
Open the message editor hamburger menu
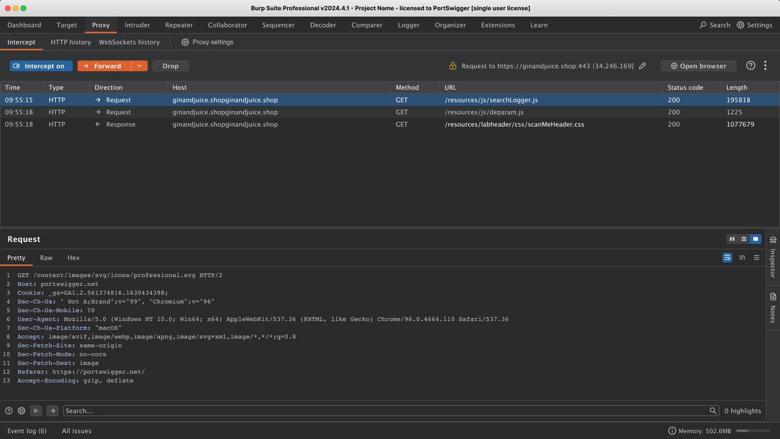point(756,258)
